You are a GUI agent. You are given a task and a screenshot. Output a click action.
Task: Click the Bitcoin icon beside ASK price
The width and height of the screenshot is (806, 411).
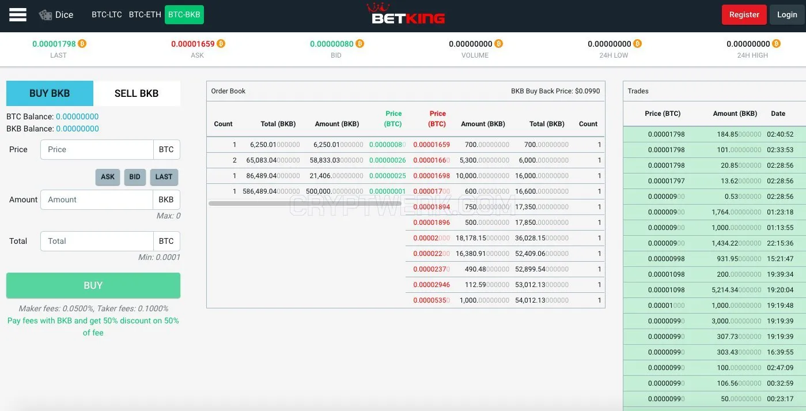[x=221, y=44]
